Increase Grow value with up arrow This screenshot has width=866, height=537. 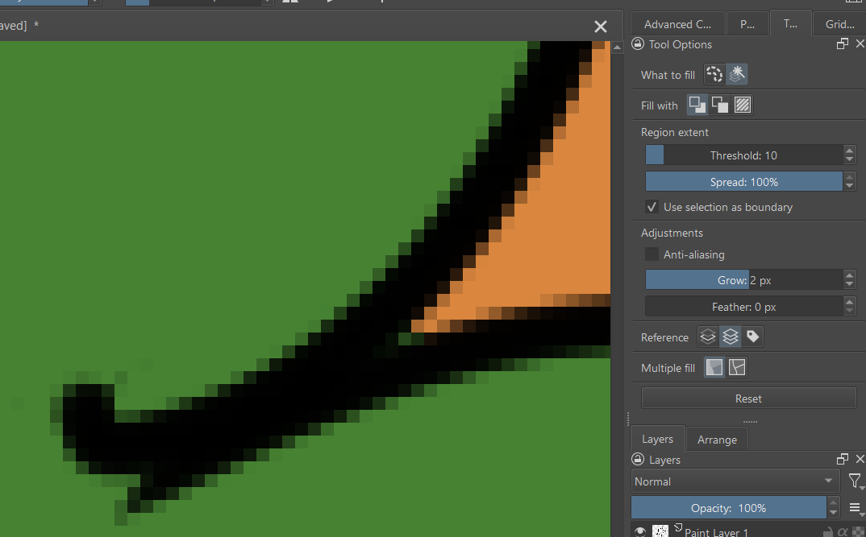coord(849,275)
